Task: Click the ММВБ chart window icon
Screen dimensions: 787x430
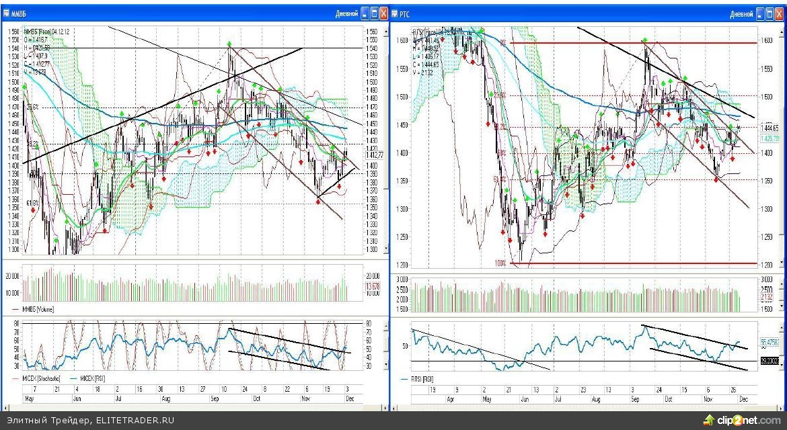Action: point(6,13)
